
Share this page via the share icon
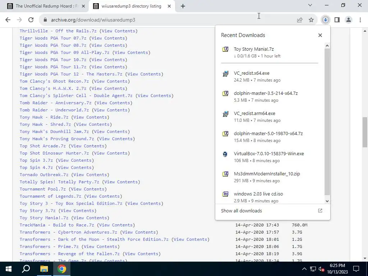click(x=300, y=20)
